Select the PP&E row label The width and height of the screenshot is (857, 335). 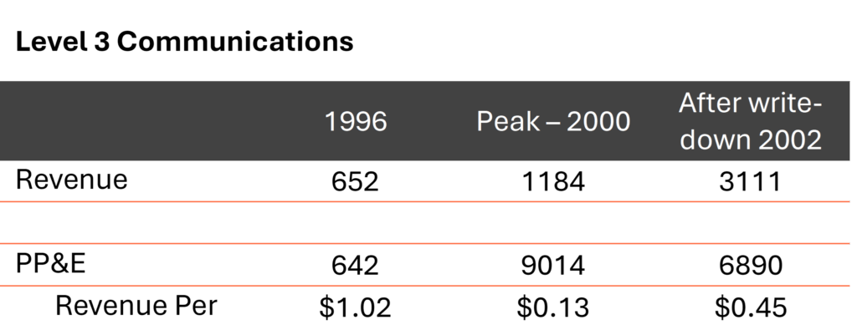[52, 265]
